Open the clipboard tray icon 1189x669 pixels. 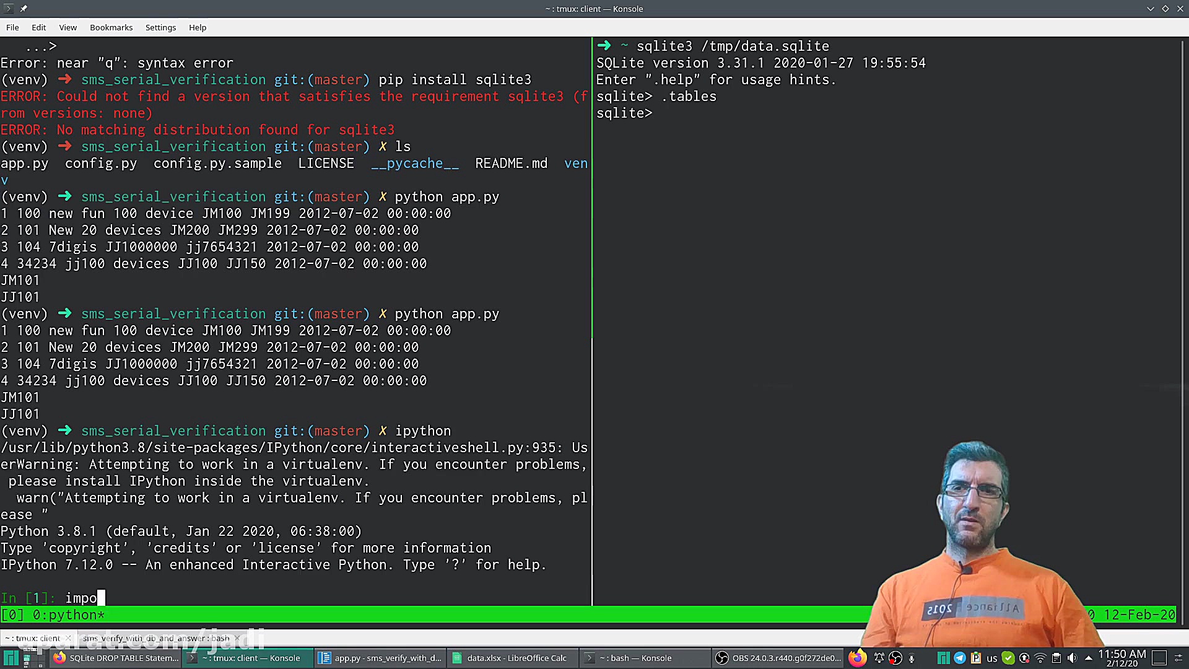pos(1056,658)
